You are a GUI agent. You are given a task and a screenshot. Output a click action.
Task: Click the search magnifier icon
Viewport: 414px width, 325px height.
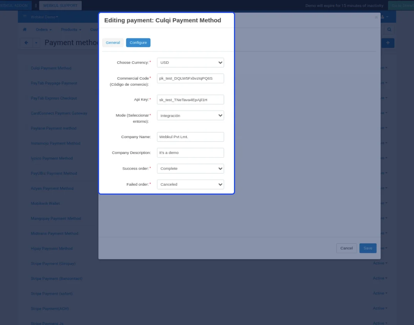tap(389, 30)
